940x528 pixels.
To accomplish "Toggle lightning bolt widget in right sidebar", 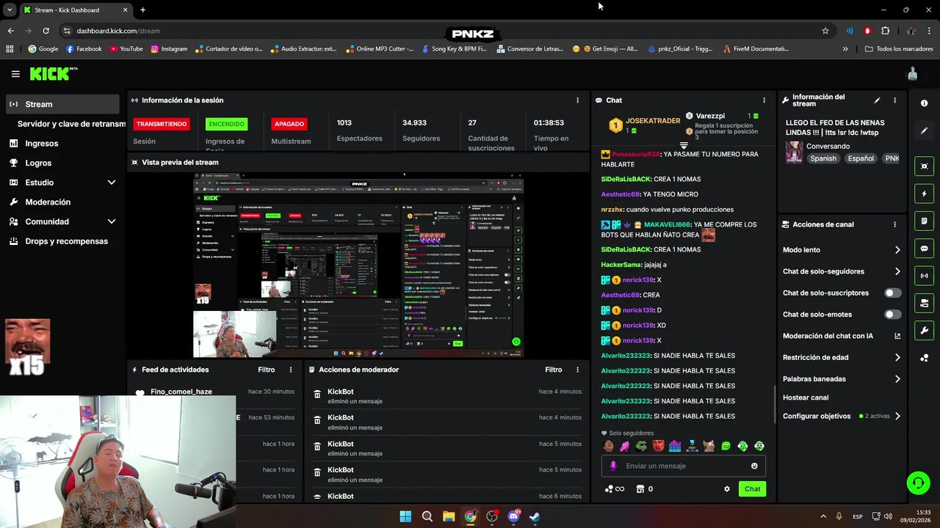I will point(924,194).
